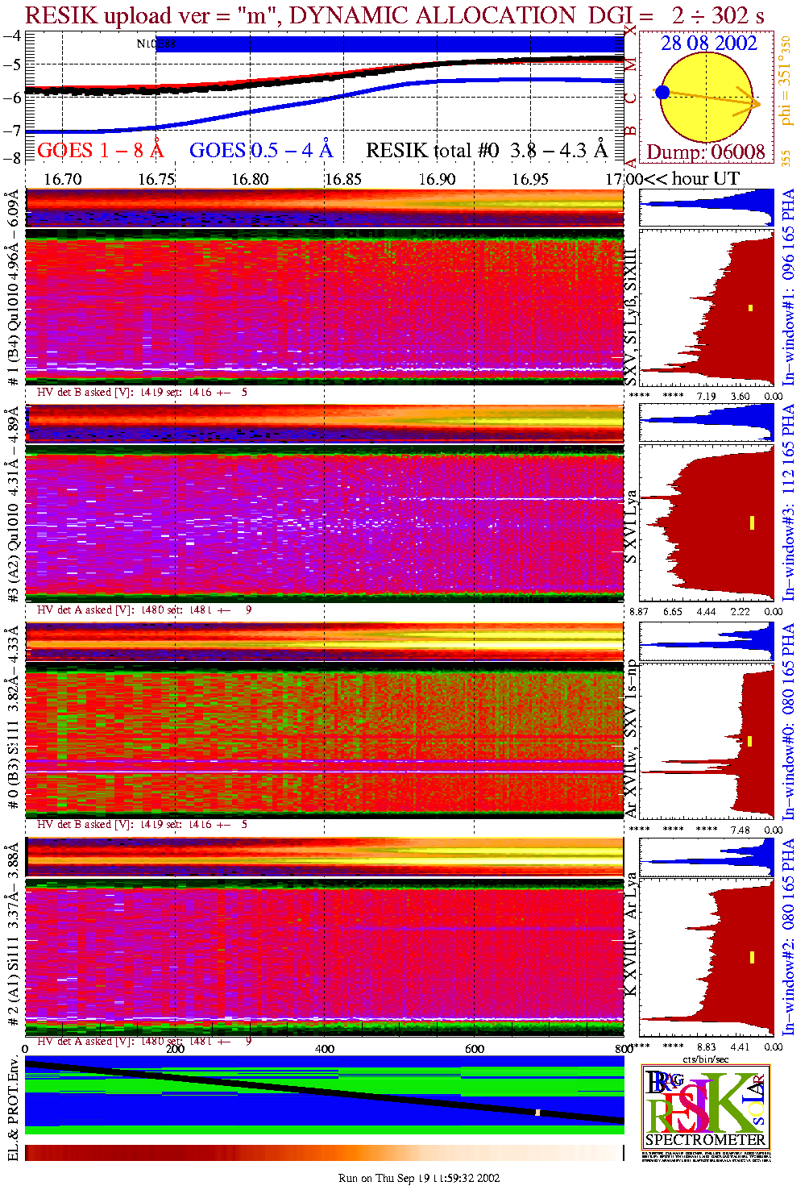Image resolution: width=809 pixels, height=1190 pixels.
Task: Click the RESIK total #0 3.8 – 4.3 Å label
Action: [x=486, y=151]
